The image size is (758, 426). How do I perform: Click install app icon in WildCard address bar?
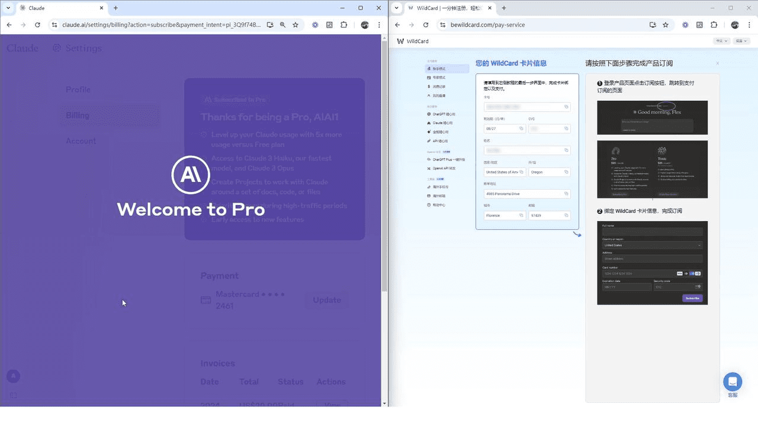point(653,25)
